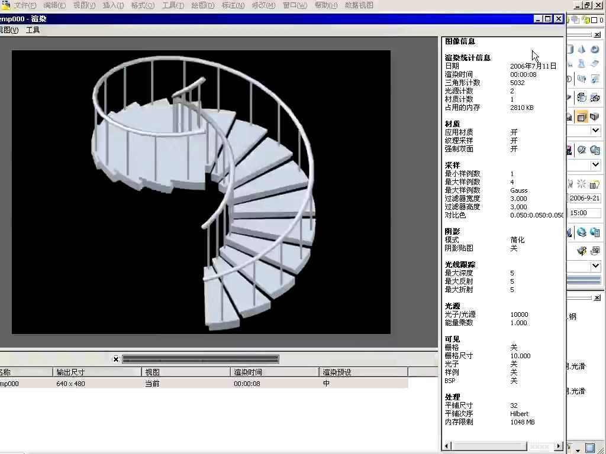Click the render teapot icon with lightning
This screenshot has width=606, height=454.
(x=582, y=251)
